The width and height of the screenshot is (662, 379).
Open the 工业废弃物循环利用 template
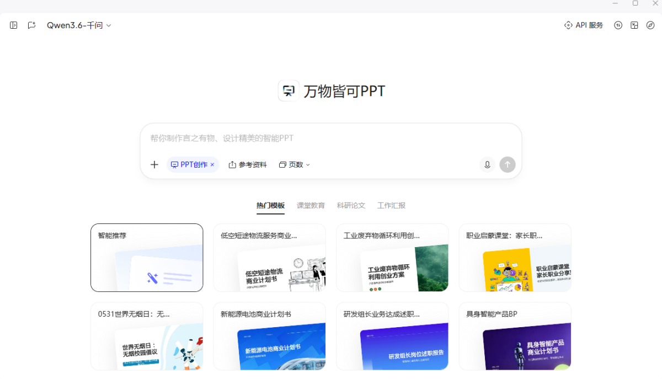point(392,258)
